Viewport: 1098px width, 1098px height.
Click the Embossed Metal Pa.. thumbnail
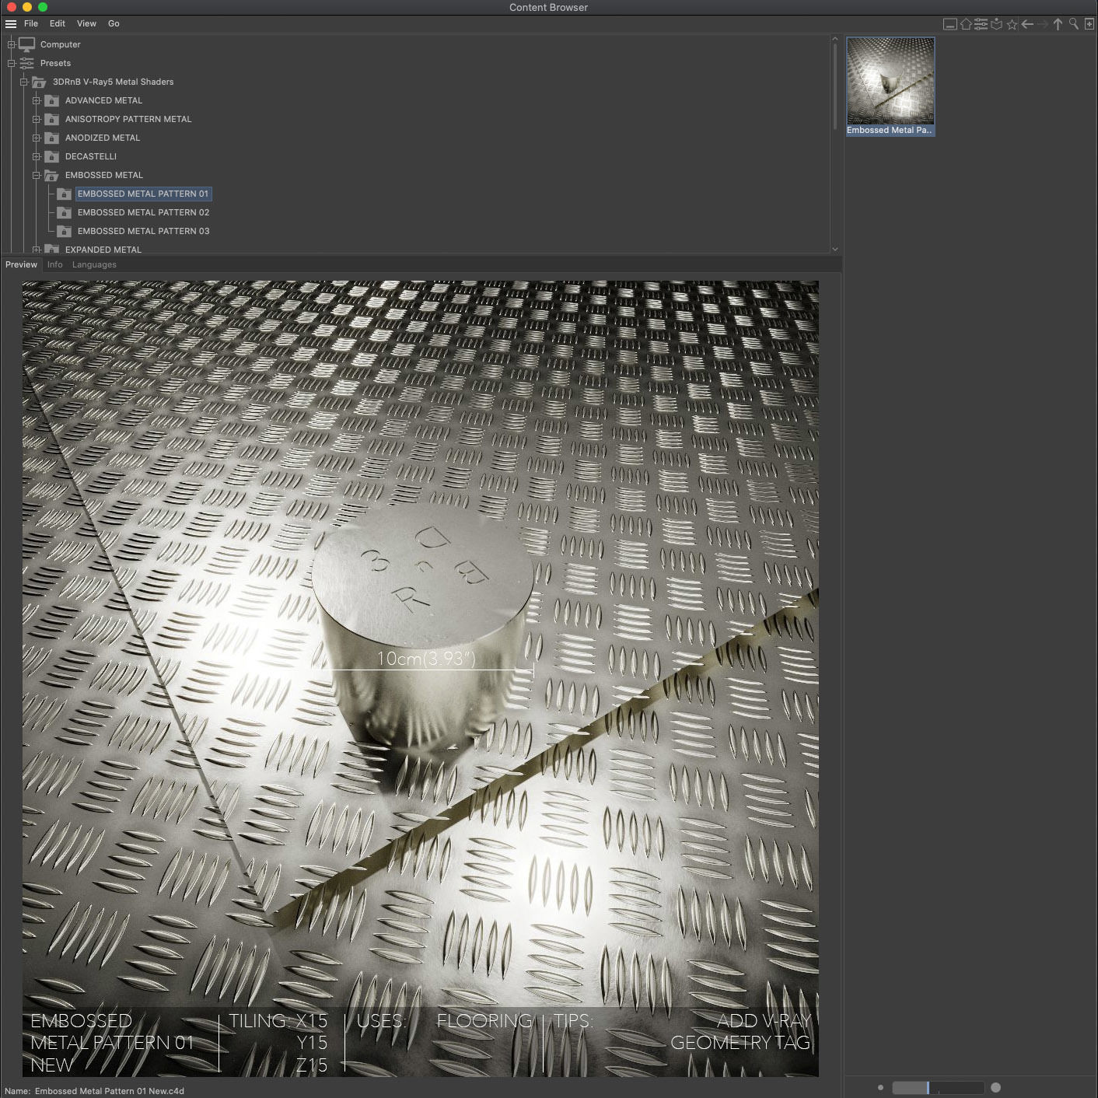point(890,86)
